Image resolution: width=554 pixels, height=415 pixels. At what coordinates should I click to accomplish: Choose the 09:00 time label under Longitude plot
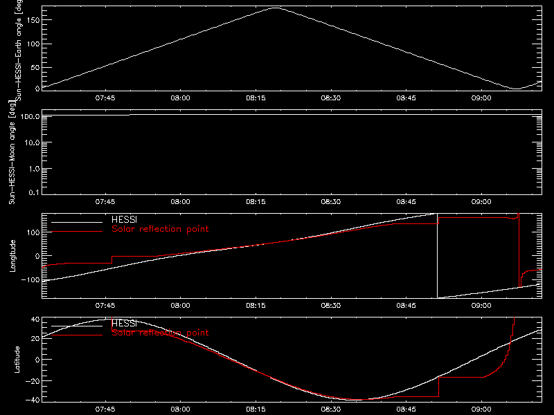click(x=481, y=306)
